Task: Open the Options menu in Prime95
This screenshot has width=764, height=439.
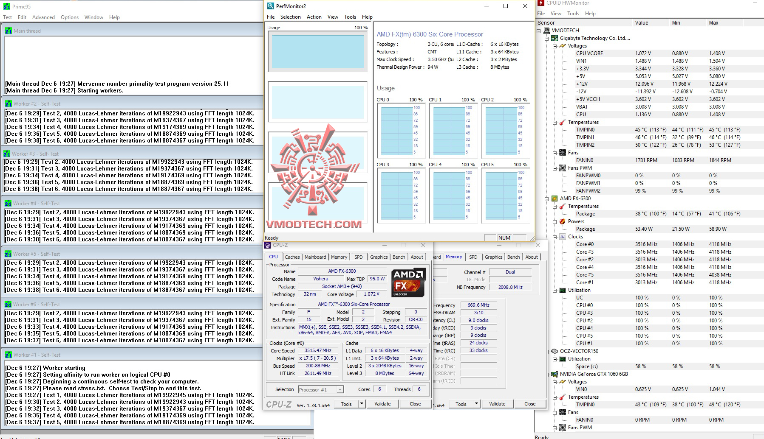Action: click(x=70, y=17)
